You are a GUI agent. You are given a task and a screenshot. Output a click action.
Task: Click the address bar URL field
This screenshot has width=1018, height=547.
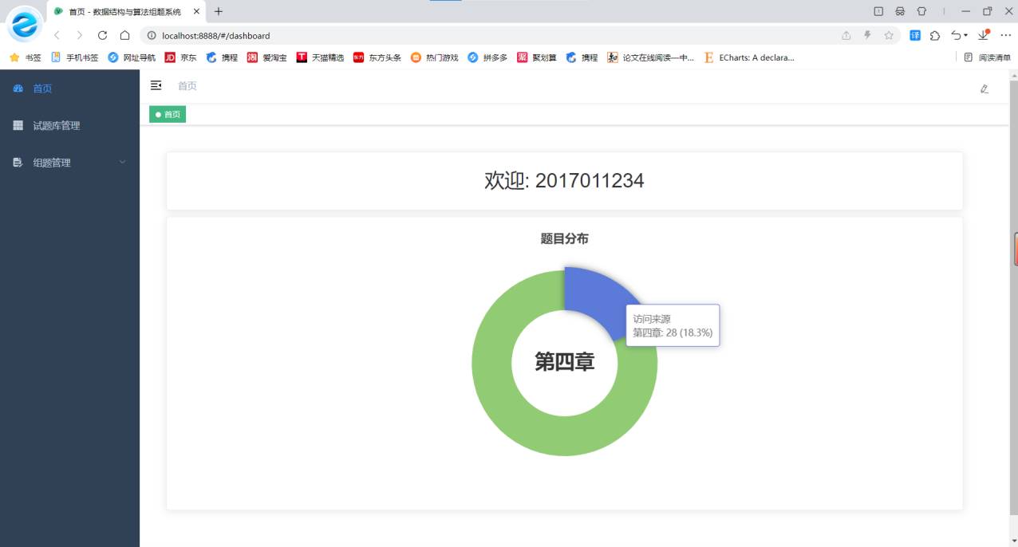click(479, 35)
